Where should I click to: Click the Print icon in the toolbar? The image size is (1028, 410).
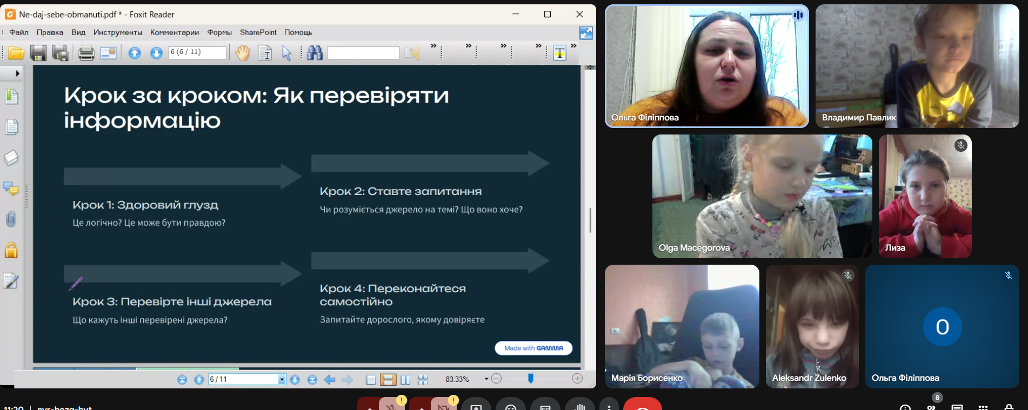pyautogui.click(x=86, y=53)
